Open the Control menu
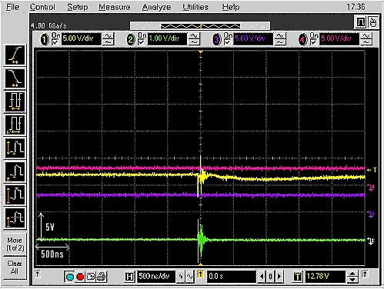This screenshot has height=289, width=384. coord(42,7)
